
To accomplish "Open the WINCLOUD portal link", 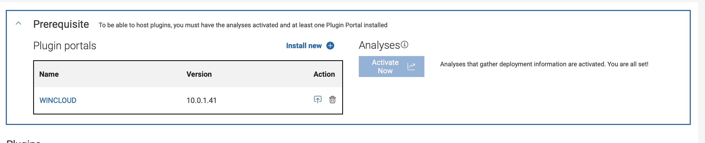I will tap(58, 100).
